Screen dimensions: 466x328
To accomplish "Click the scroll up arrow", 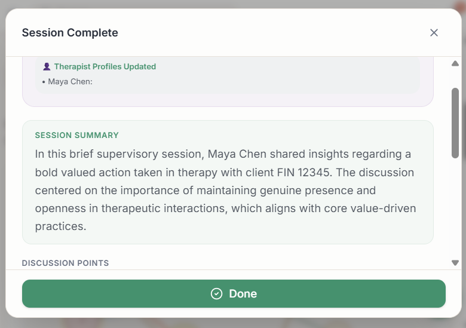I will pos(455,63).
